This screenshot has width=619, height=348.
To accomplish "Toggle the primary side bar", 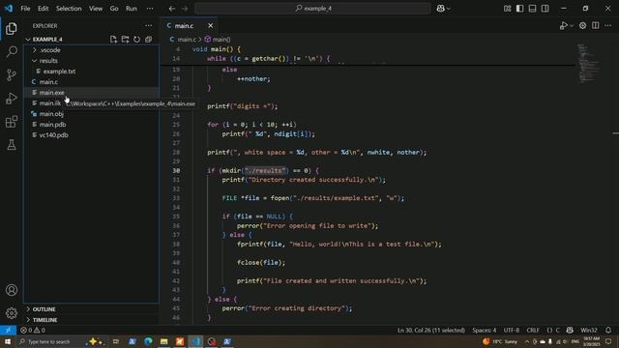I will (520, 9).
